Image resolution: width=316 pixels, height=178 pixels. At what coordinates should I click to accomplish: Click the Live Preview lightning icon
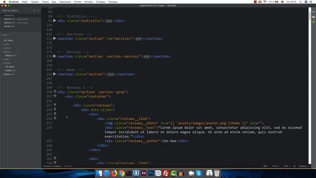pyautogui.click(x=314, y=12)
